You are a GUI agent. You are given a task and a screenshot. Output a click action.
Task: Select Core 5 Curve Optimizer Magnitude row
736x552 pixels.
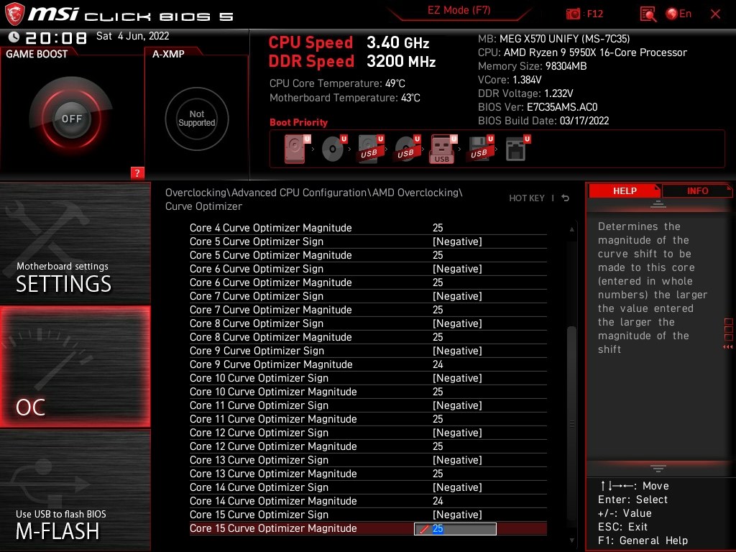point(368,255)
